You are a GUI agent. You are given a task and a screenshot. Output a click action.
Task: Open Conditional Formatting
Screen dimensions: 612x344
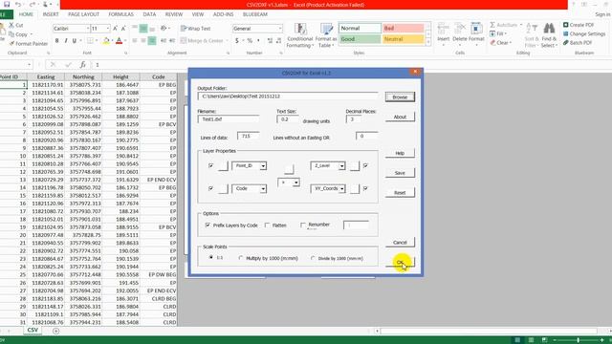[299, 35]
